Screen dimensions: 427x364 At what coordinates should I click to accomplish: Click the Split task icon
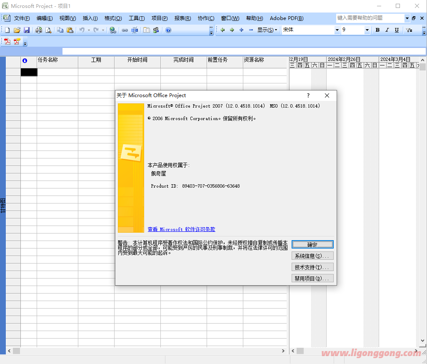click(x=135, y=30)
